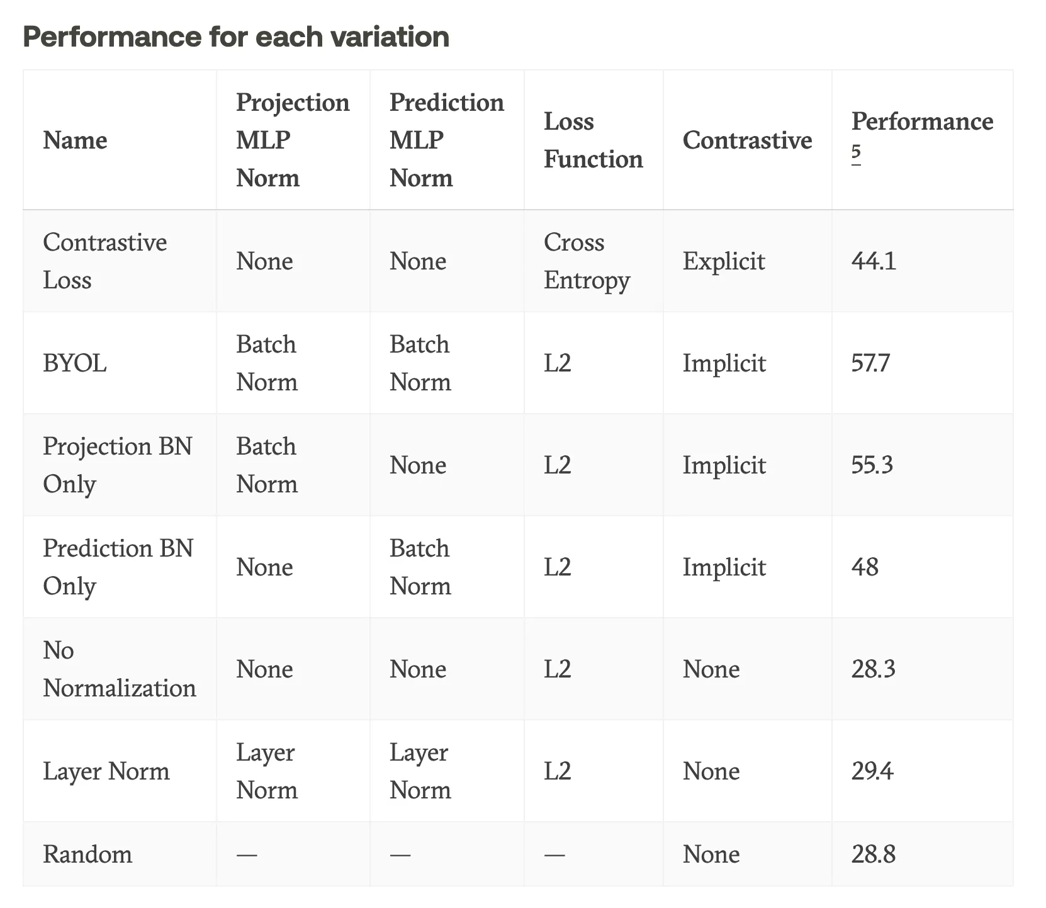
Task: Select the 28.8 performance value for Random
Action: click(x=874, y=854)
